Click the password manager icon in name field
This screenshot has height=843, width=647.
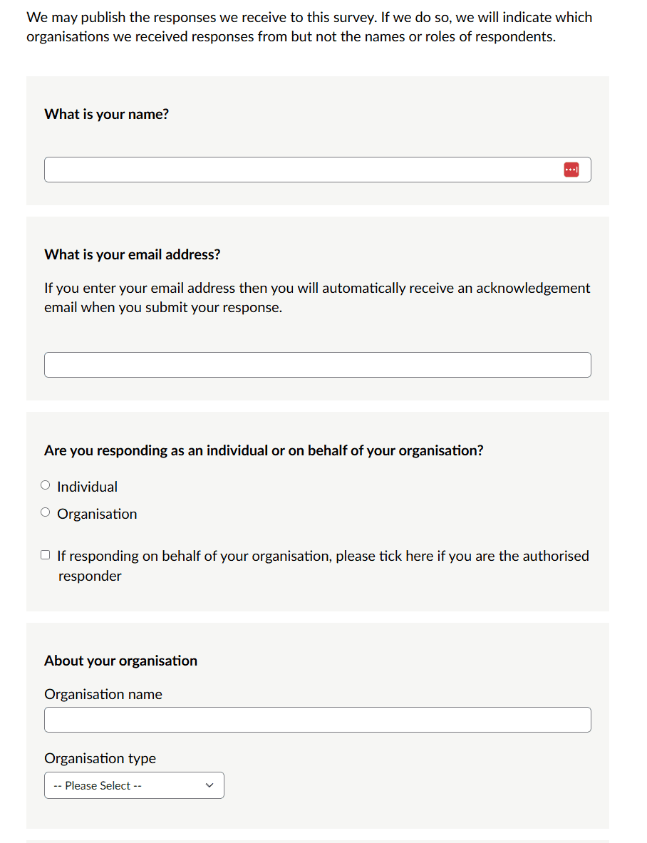[571, 170]
